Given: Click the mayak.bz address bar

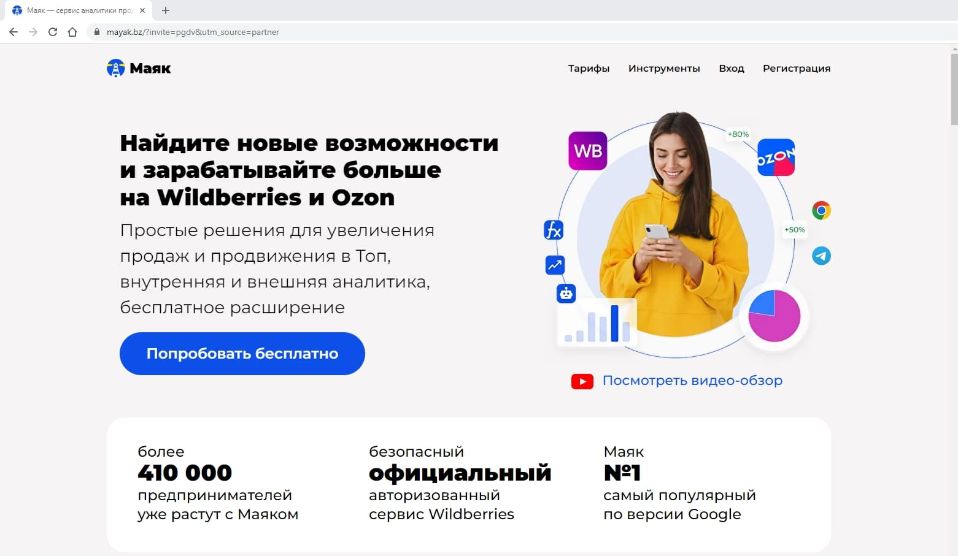Looking at the screenshot, I should pos(522,32).
